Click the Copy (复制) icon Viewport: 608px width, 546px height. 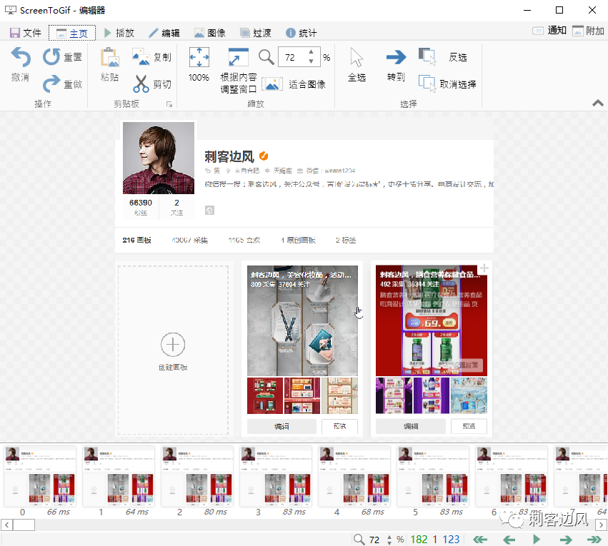tap(141, 57)
